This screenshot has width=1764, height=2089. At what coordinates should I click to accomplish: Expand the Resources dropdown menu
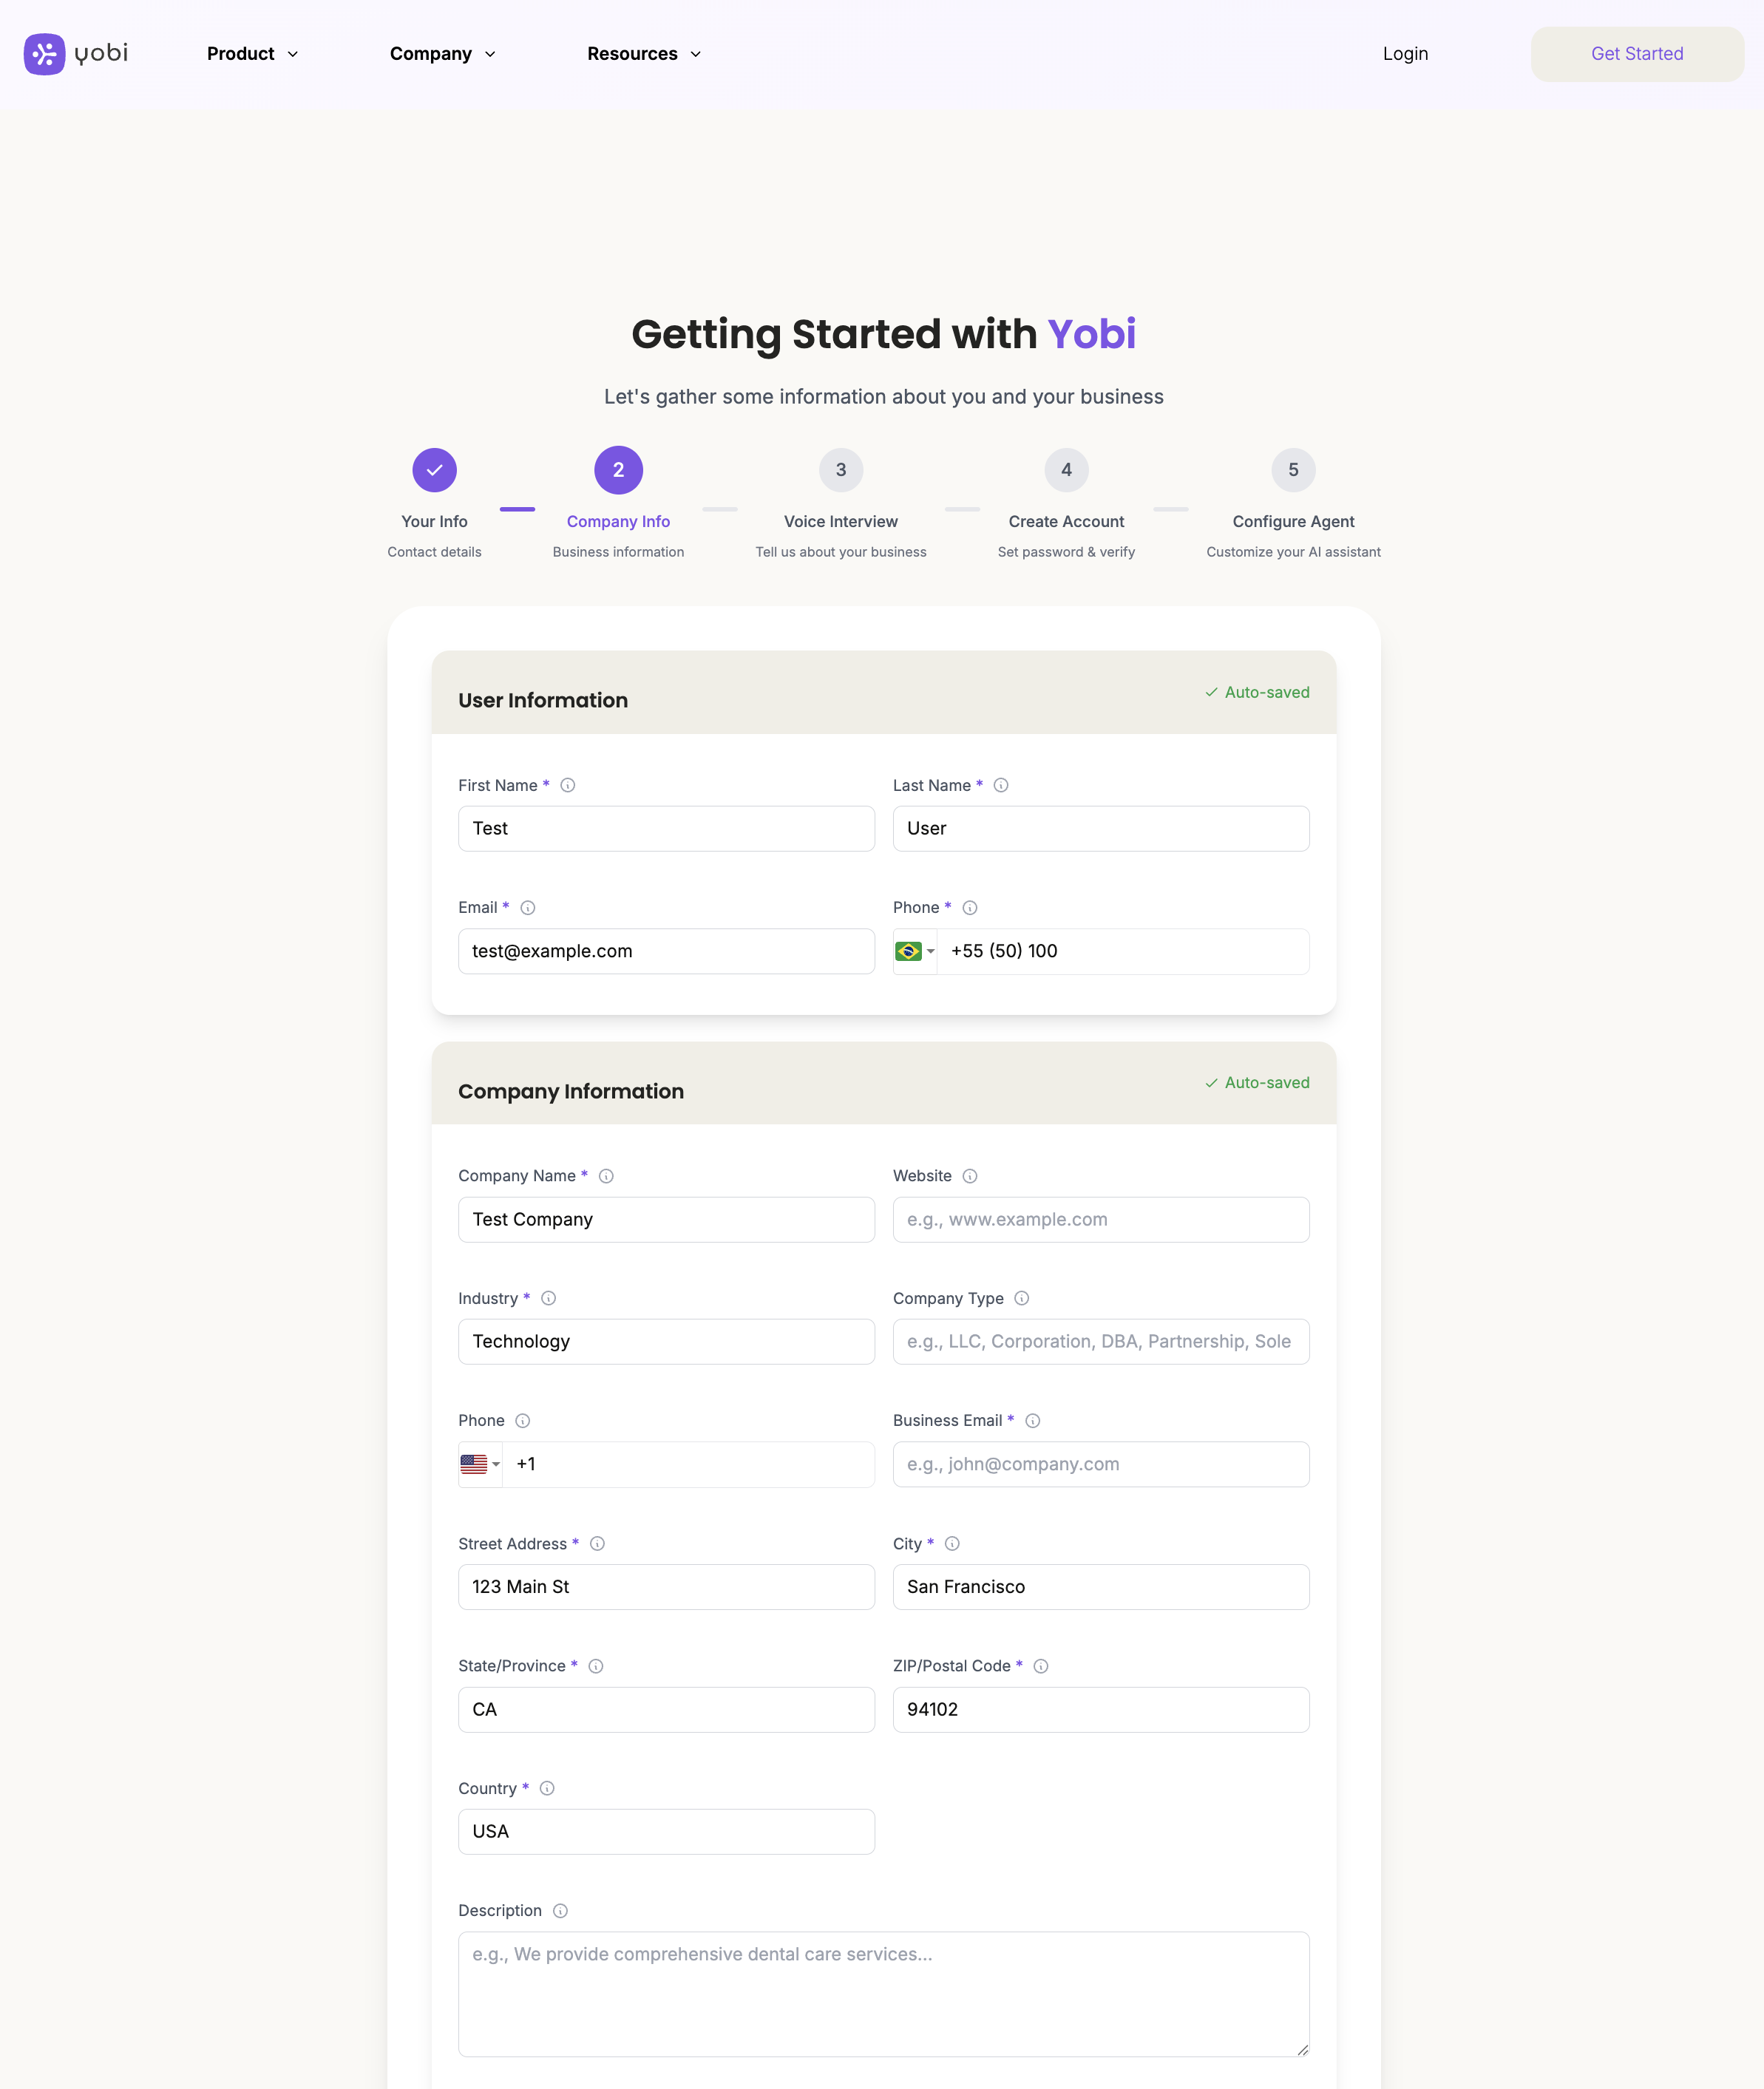643,54
